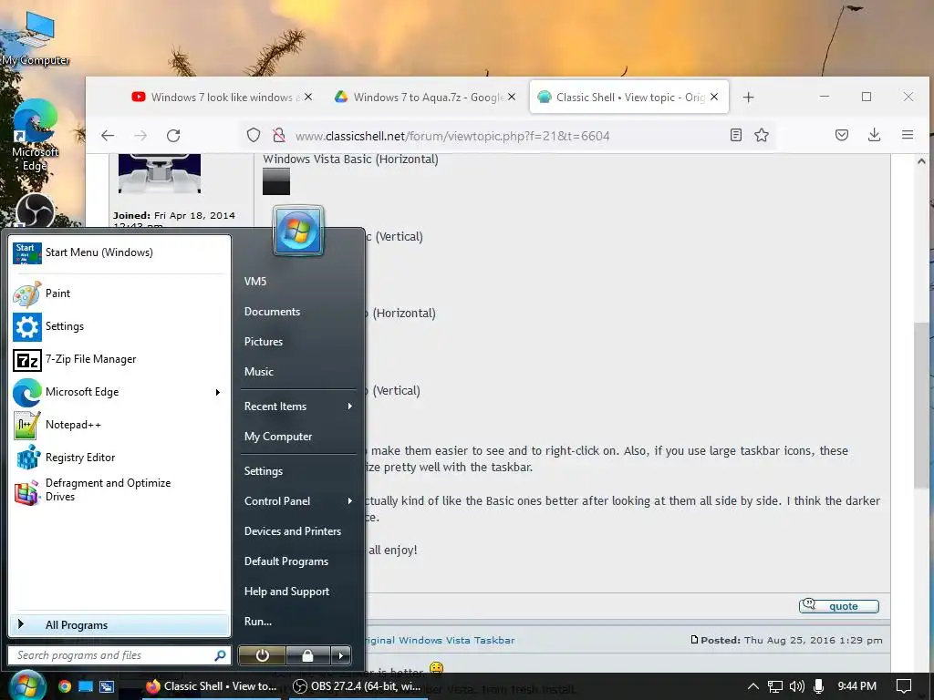Open Help and Support
934x700 pixels.
point(286,591)
